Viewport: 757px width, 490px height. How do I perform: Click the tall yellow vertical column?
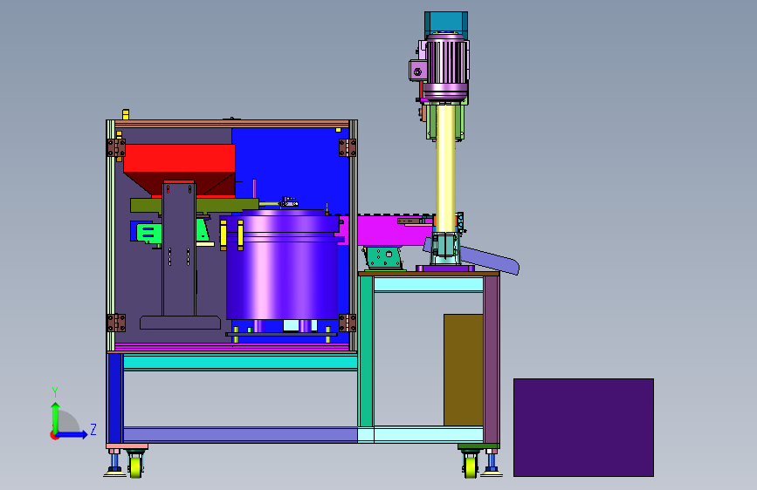tap(445, 167)
